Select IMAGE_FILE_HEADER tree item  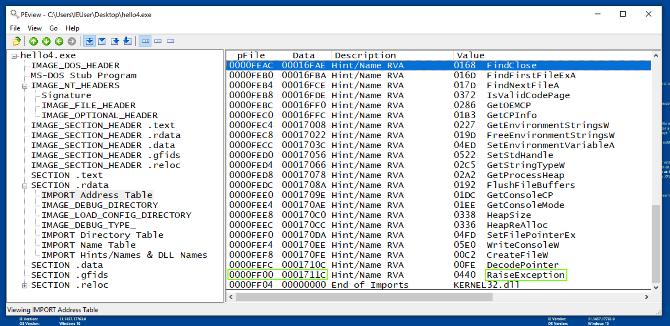[89, 105]
